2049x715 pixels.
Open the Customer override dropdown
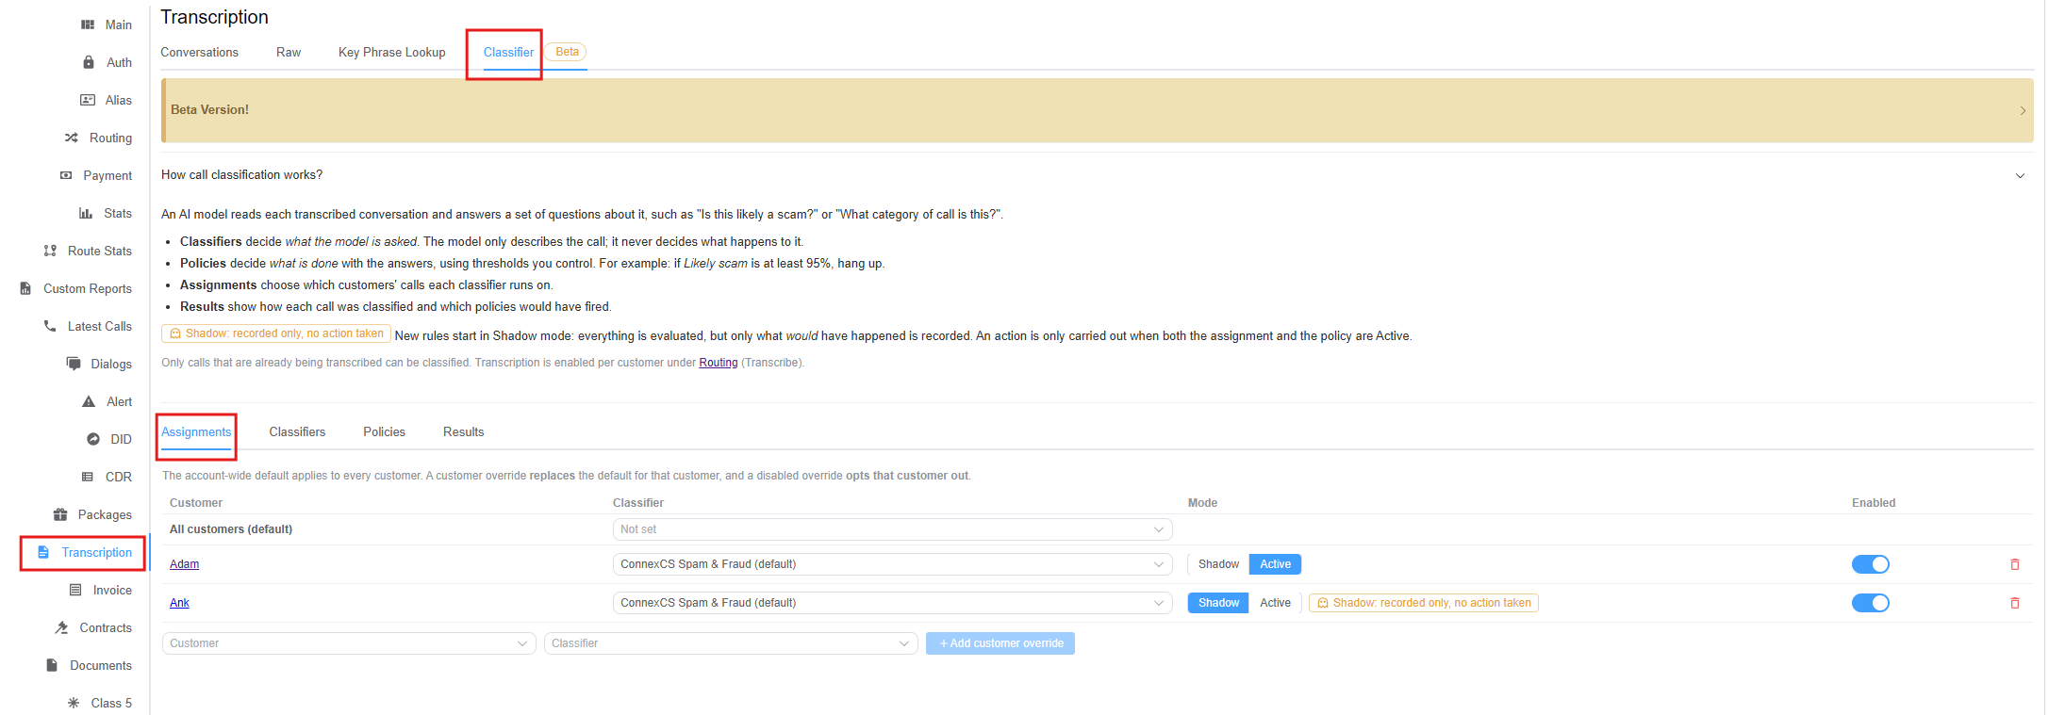349,643
